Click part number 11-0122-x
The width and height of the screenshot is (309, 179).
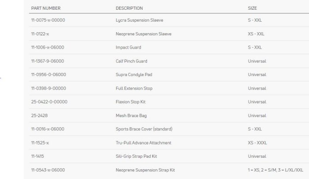tap(40, 34)
